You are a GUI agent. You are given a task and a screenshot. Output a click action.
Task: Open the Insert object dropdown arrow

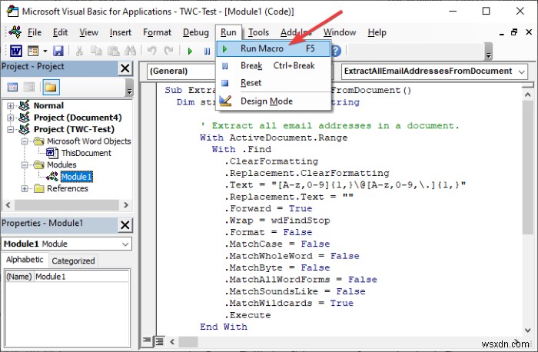coord(45,51)
